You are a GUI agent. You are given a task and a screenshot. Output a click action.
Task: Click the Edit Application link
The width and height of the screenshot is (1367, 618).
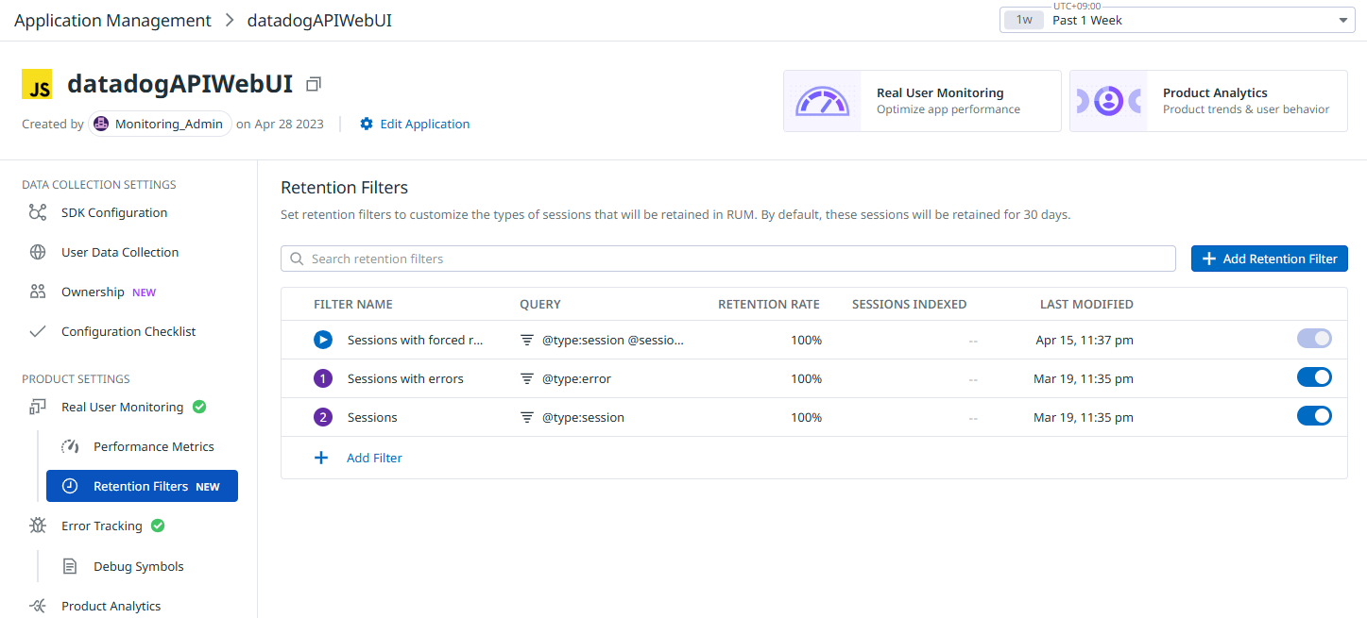point(425,124)
